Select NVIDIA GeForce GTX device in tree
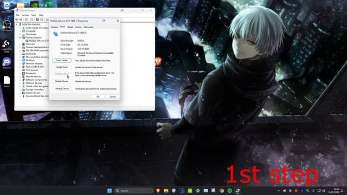 [38, 41]
